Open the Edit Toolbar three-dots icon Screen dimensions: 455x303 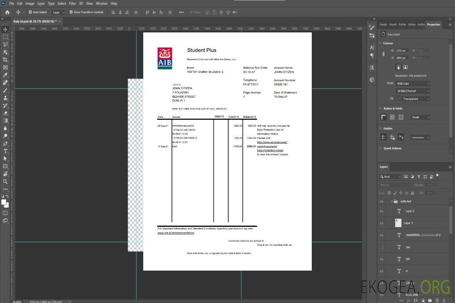tap(5, 189)
